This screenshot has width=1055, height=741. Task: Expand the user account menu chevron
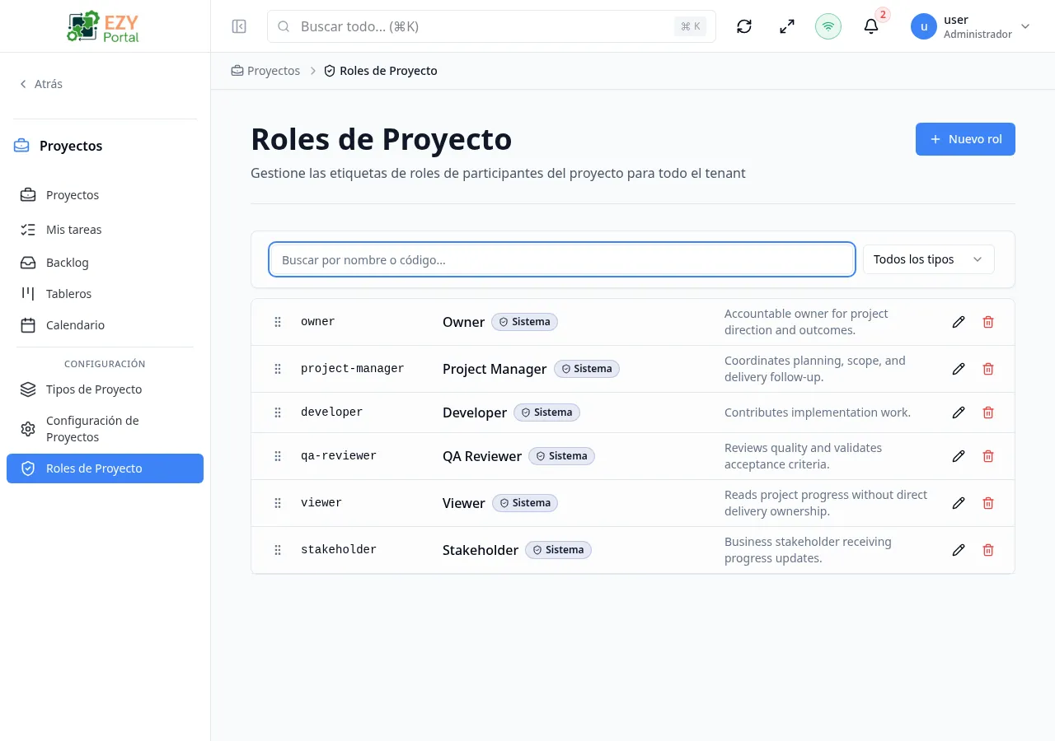[x=1025, y=26]
